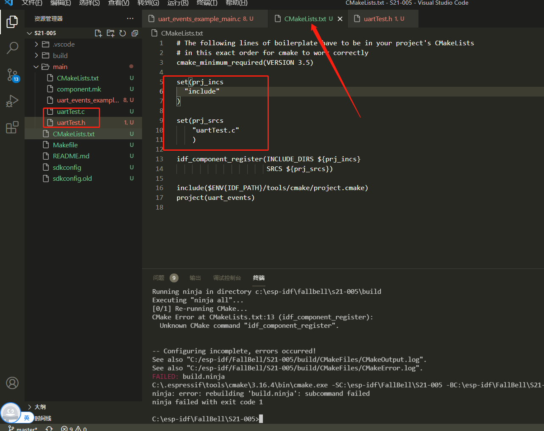Screen dimensions: 544x431
Task: Switch to the uartTest.h editor tab
Action: [x=383, y=19]
